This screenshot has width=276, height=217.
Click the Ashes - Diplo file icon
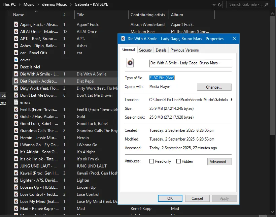coord(16,45)
